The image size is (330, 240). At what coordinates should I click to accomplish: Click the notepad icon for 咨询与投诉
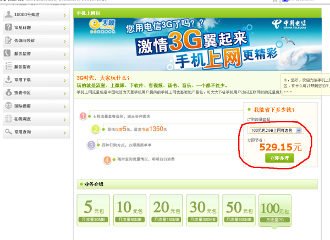8,40
